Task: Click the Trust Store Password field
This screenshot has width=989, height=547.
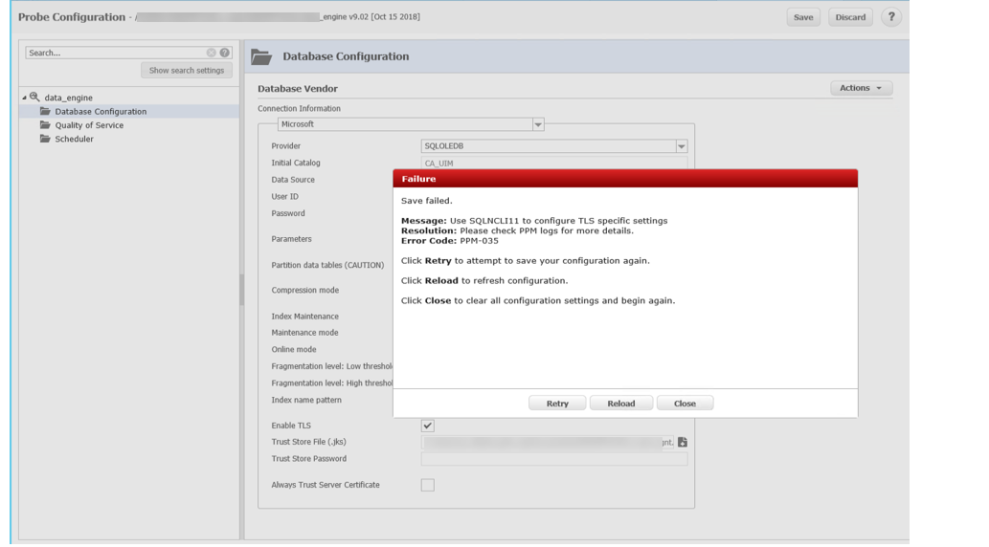Action: (553, 459)
